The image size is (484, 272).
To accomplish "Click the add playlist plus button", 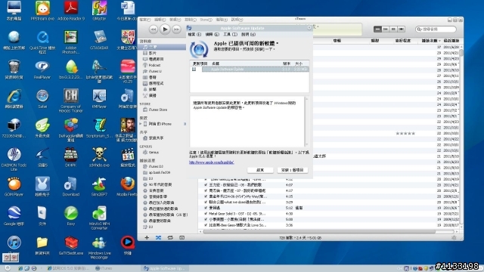I will pyautogui.click(x=147, y=238).
